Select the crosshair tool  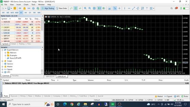(119, 8)
